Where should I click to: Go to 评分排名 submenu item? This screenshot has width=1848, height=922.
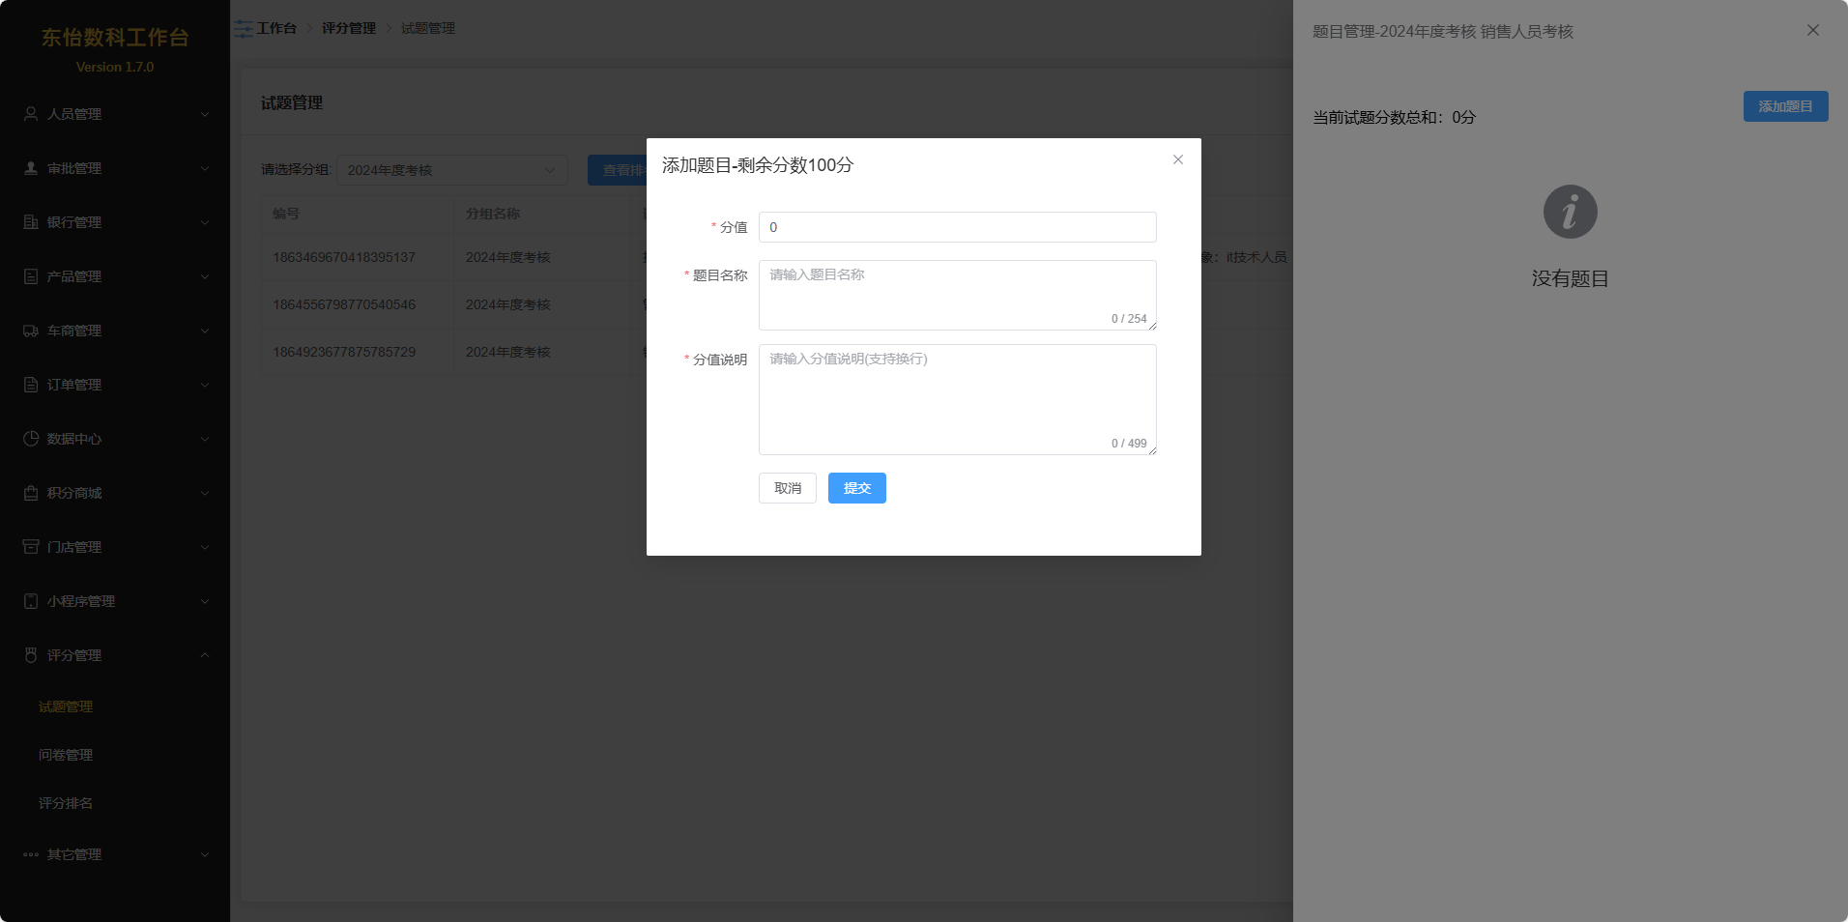point(66,803)
